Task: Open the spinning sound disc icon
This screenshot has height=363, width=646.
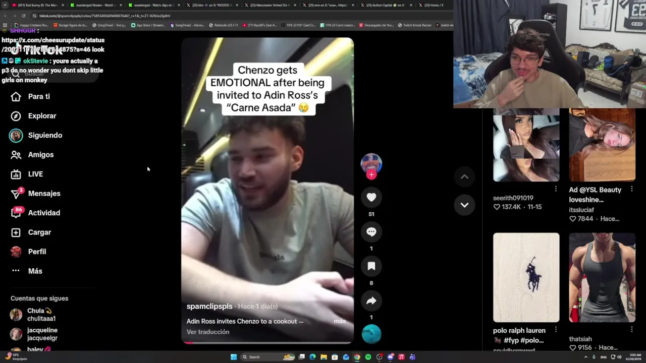Action: (371, 334)
